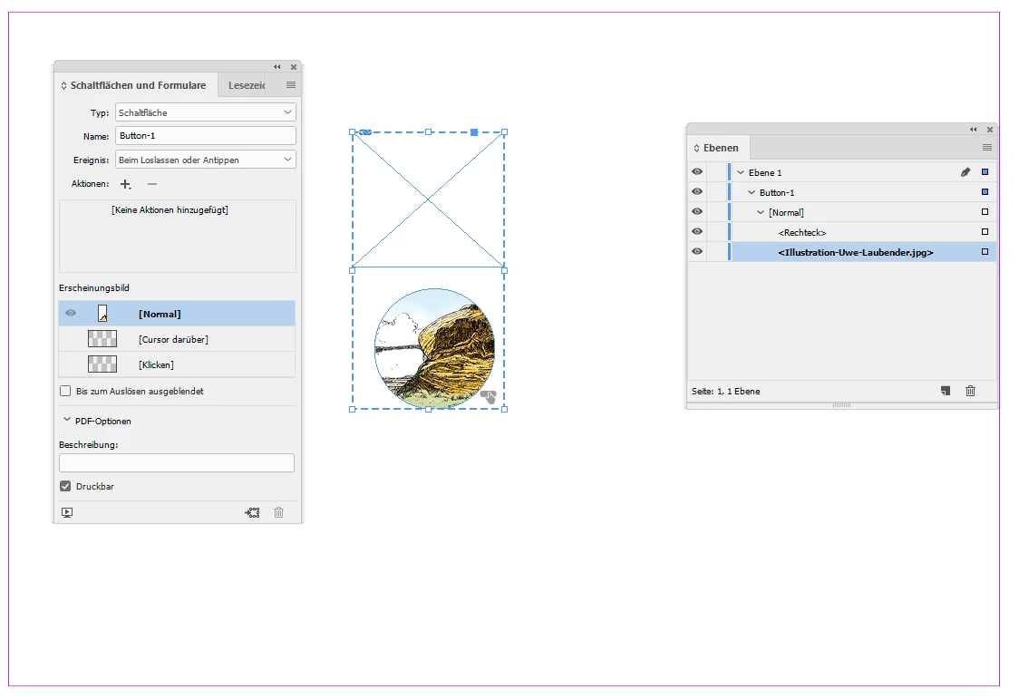Toggle visibility of [Normal] layer item
This screenshot has height=699, width=1019.
(x=697, y=211)
